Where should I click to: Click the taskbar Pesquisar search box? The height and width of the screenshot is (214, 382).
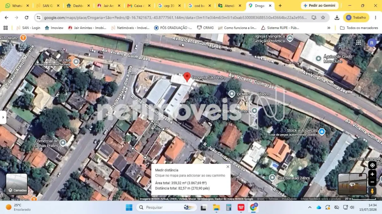click(x=166, y=207)
